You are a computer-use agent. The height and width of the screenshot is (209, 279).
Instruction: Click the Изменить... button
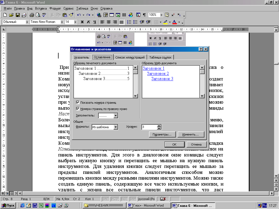[190, 134]
